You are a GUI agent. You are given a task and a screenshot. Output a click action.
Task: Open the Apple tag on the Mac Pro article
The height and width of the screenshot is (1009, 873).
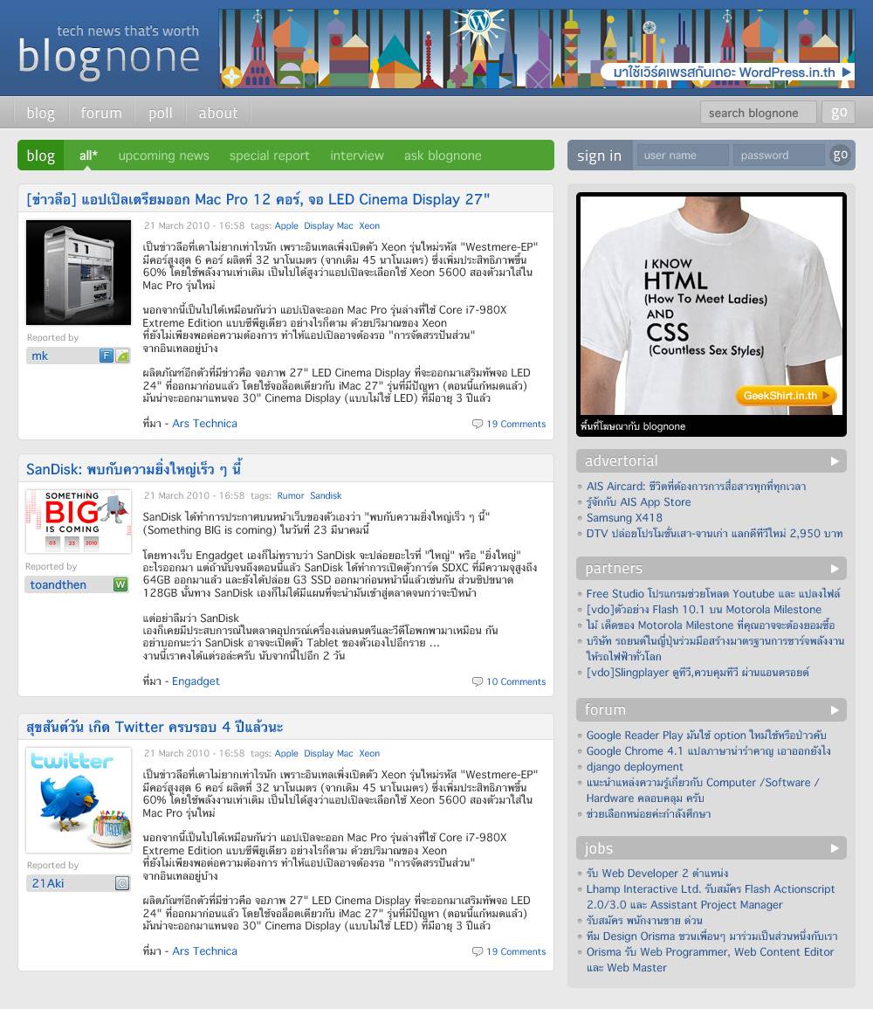(286, 226)
